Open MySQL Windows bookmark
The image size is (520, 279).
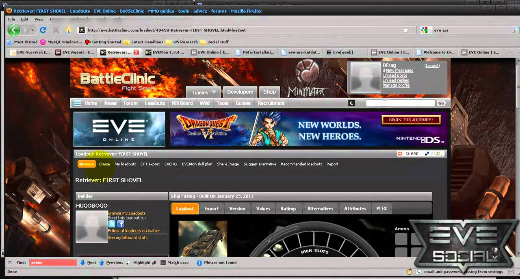[61, 42]
